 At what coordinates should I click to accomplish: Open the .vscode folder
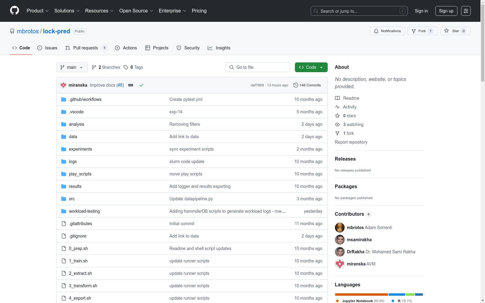(x=76, y=112)
